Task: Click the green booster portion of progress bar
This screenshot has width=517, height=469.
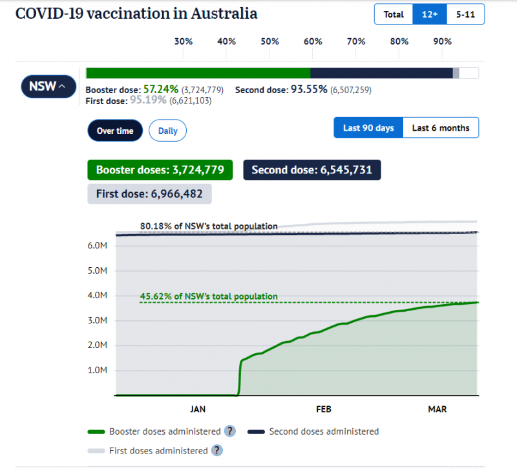Action: coord(198,73)
